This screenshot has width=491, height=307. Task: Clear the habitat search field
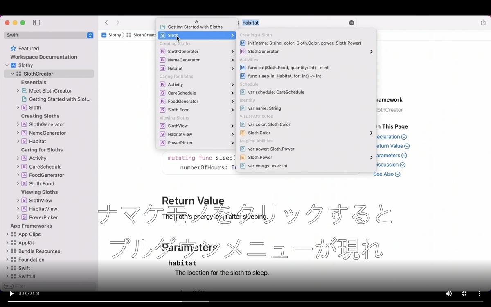coord(351,23)
